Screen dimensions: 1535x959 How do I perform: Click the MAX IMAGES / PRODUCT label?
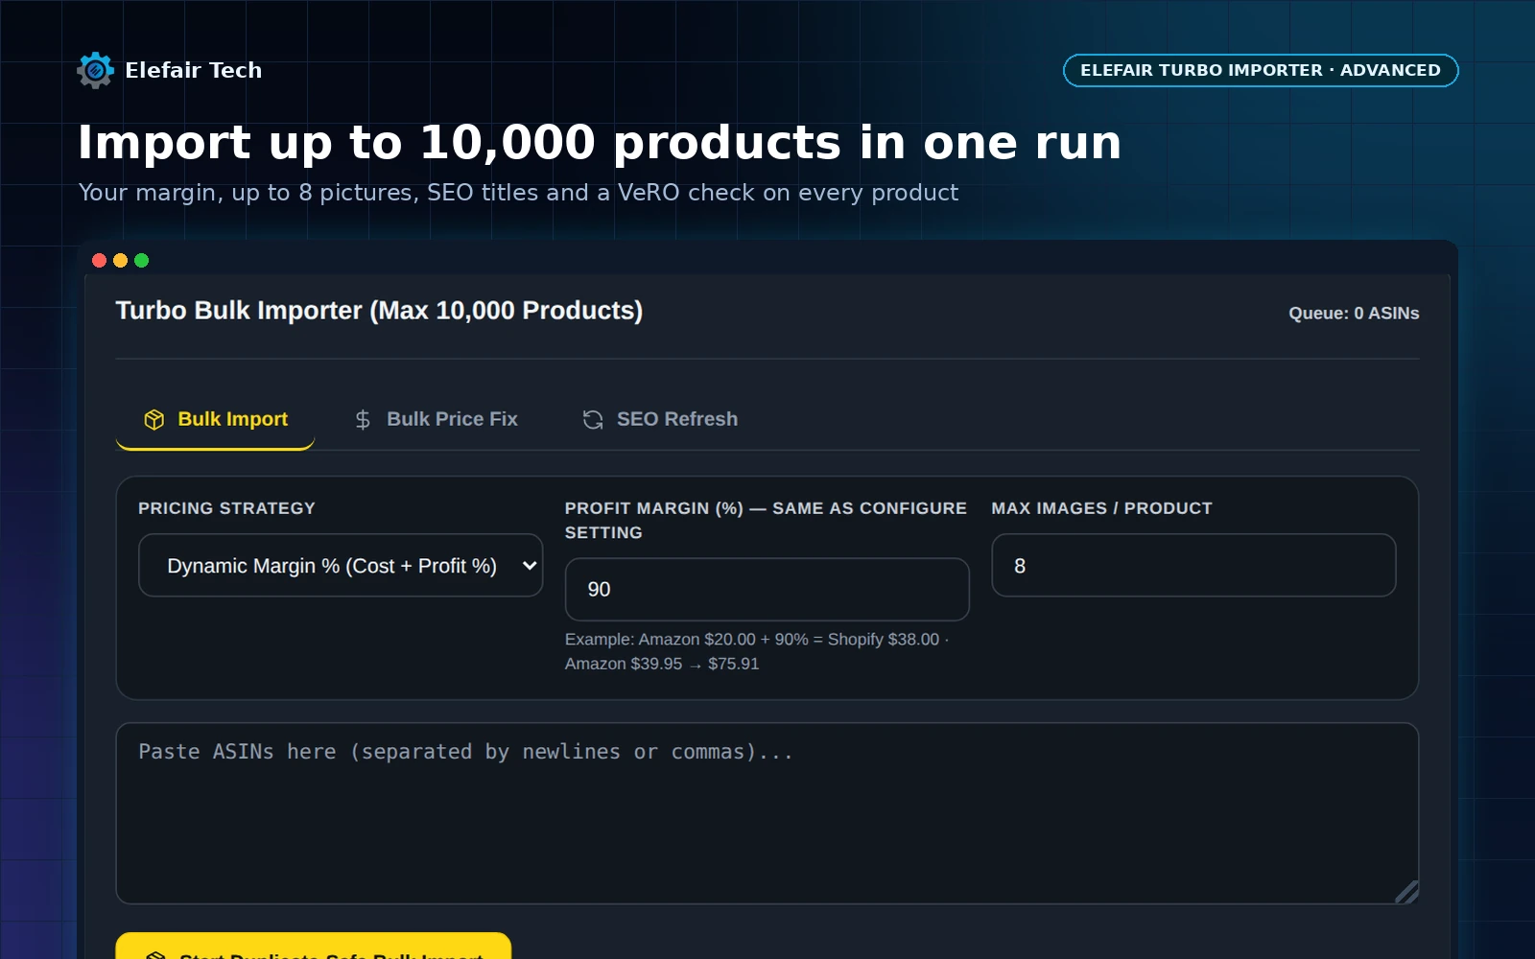click(x=1102, y=508)
